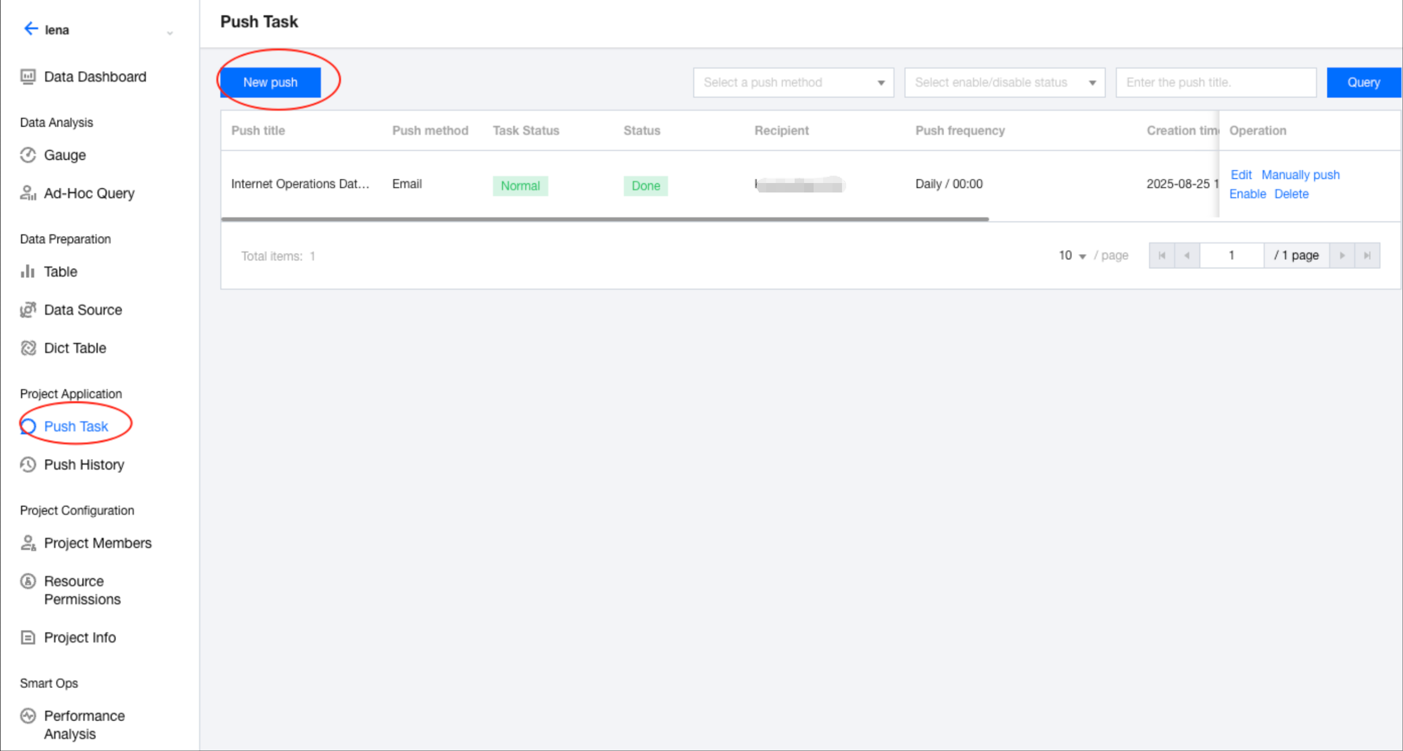Change the items per page dropdown

pos(1072,256)
